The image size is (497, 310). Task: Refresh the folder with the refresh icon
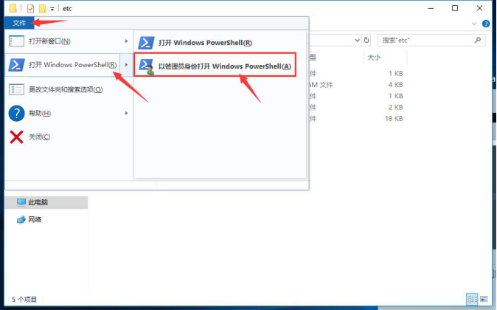tap(366, 41)
